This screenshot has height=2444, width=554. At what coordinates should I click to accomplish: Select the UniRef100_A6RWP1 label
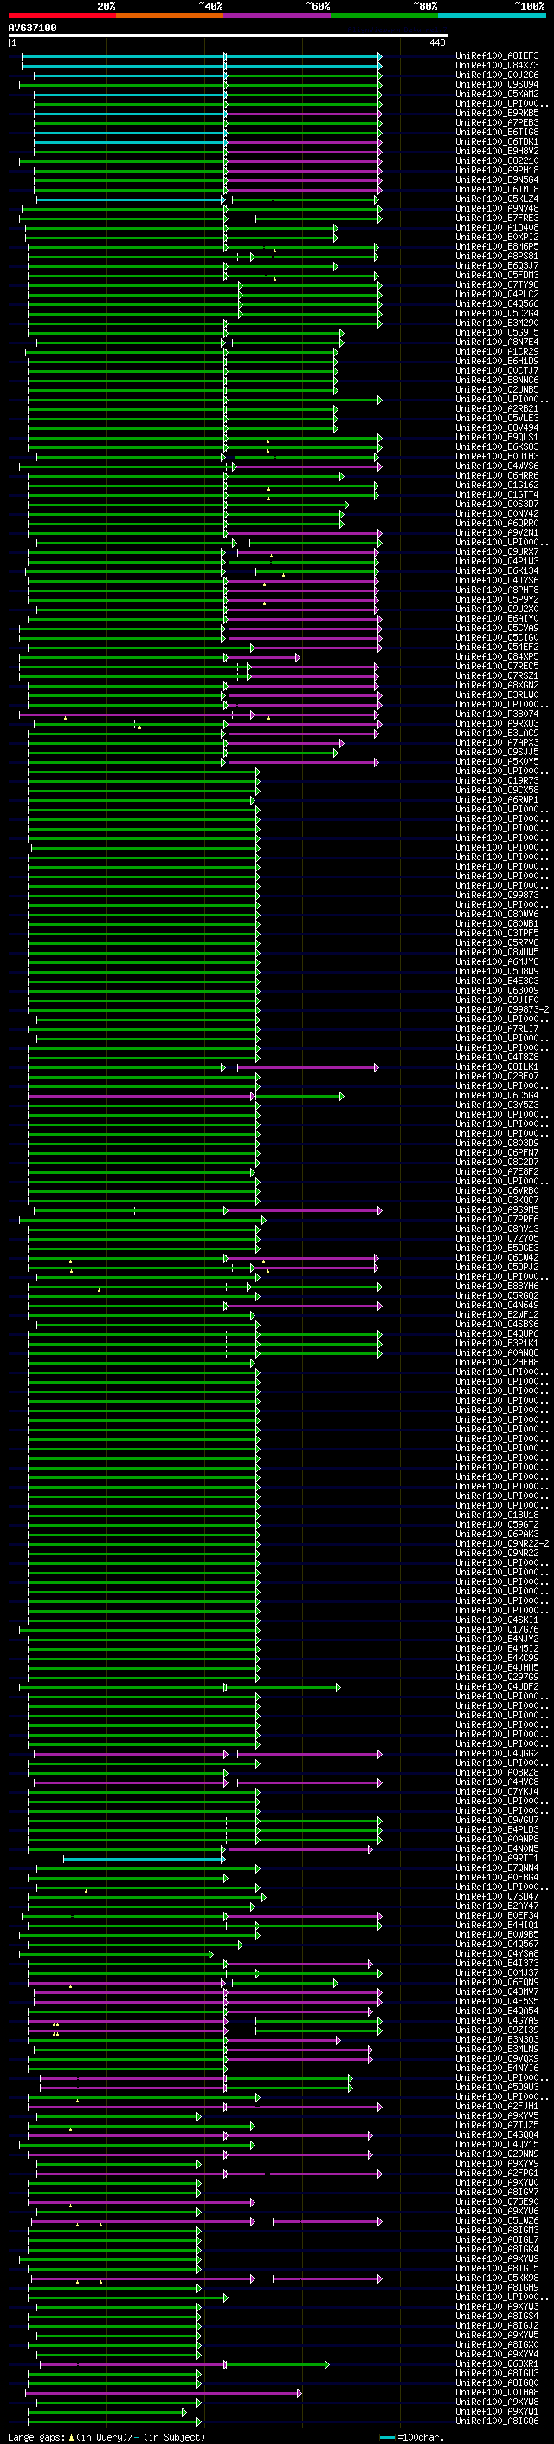(x=497, y=800)
